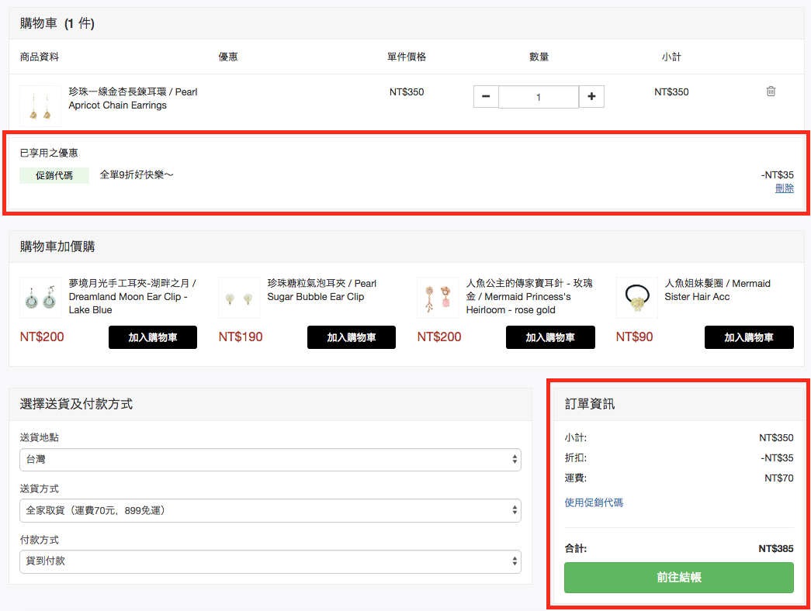This screenshot has height=611, width=811.
Task: Click the 使用促銷代碼 link
Action: pos(594,502)
